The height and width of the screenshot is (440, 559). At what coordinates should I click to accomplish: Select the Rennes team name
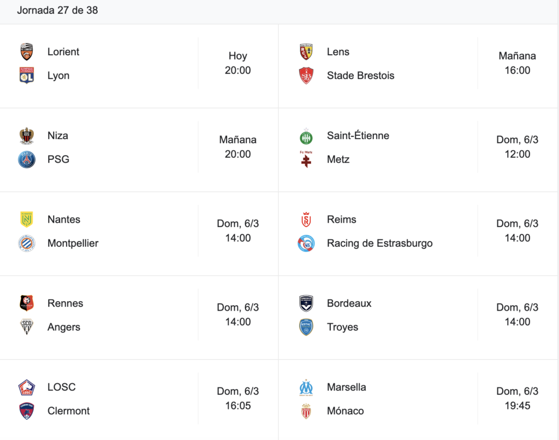tap(66, 303)
